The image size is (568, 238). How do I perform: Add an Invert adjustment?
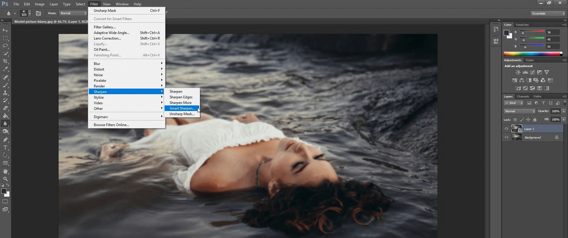[518, 88]
